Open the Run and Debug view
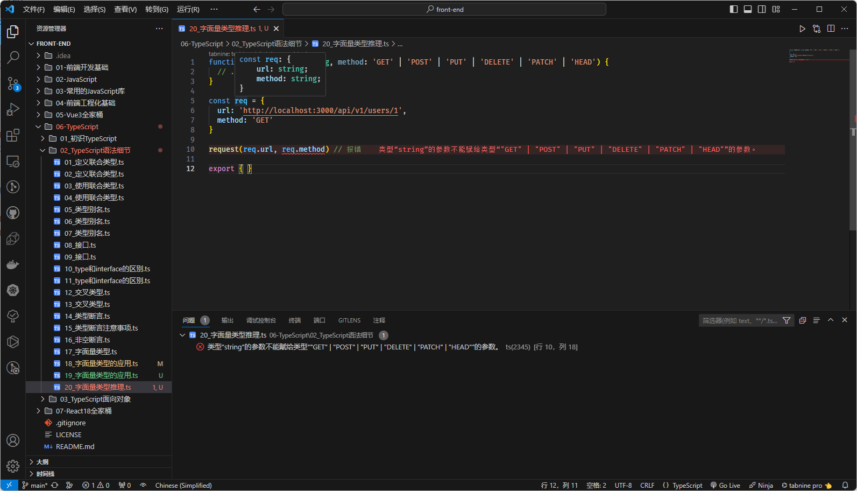This screenshot has width=857, height=491. (x=13, y=109)
